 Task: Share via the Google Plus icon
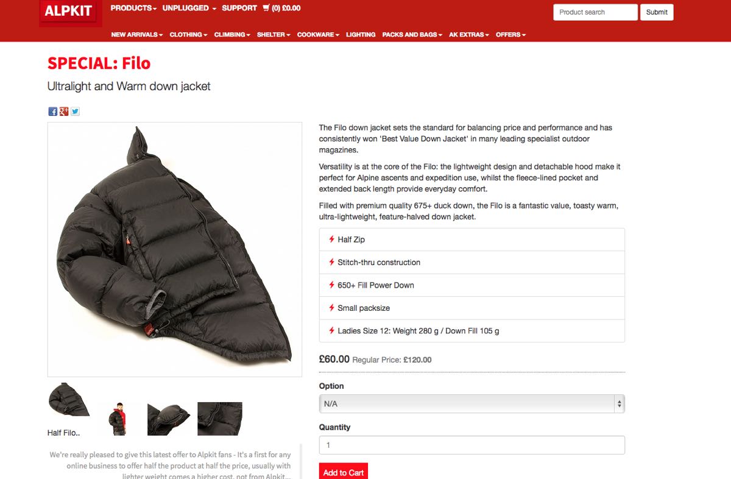[64, 112]
